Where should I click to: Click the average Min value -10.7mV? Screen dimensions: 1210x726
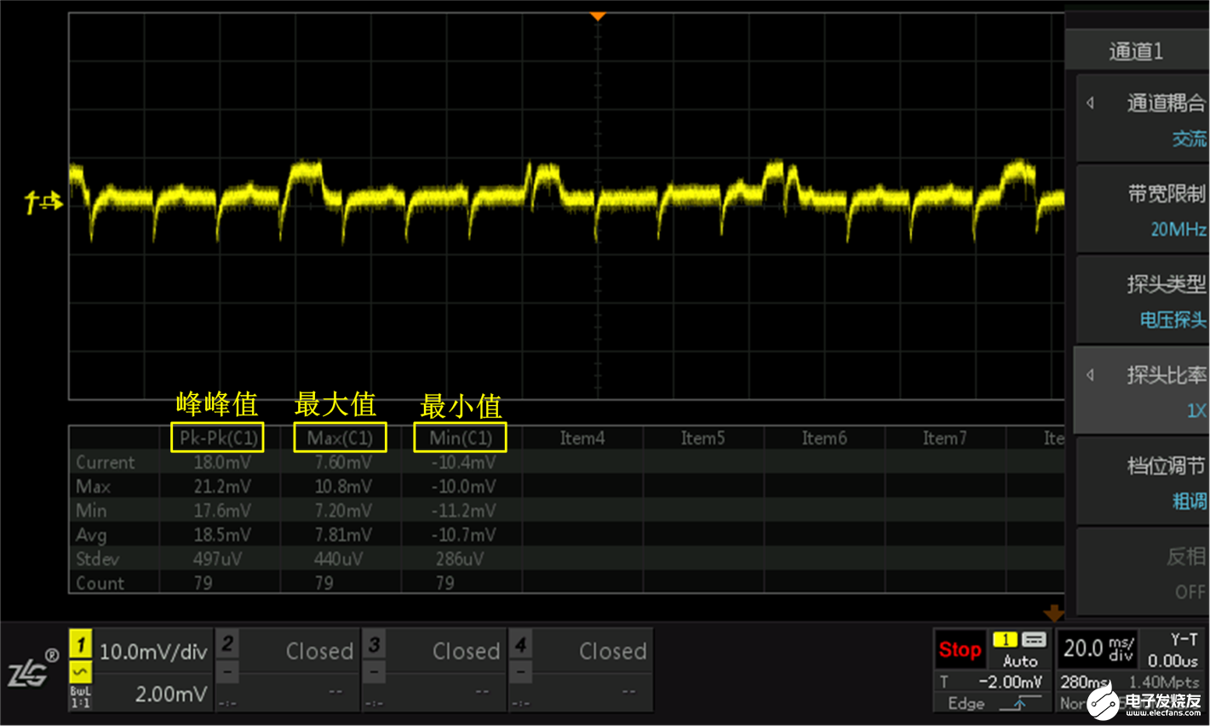pyautogui.click(x=463, y=535)
